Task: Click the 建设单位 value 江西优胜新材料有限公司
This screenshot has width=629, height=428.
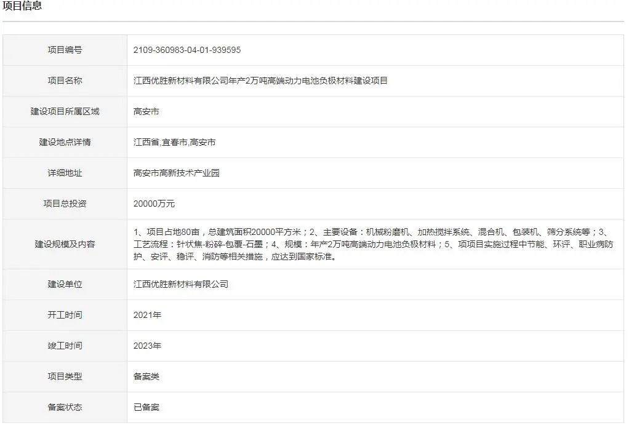Action: coord(180,284)
